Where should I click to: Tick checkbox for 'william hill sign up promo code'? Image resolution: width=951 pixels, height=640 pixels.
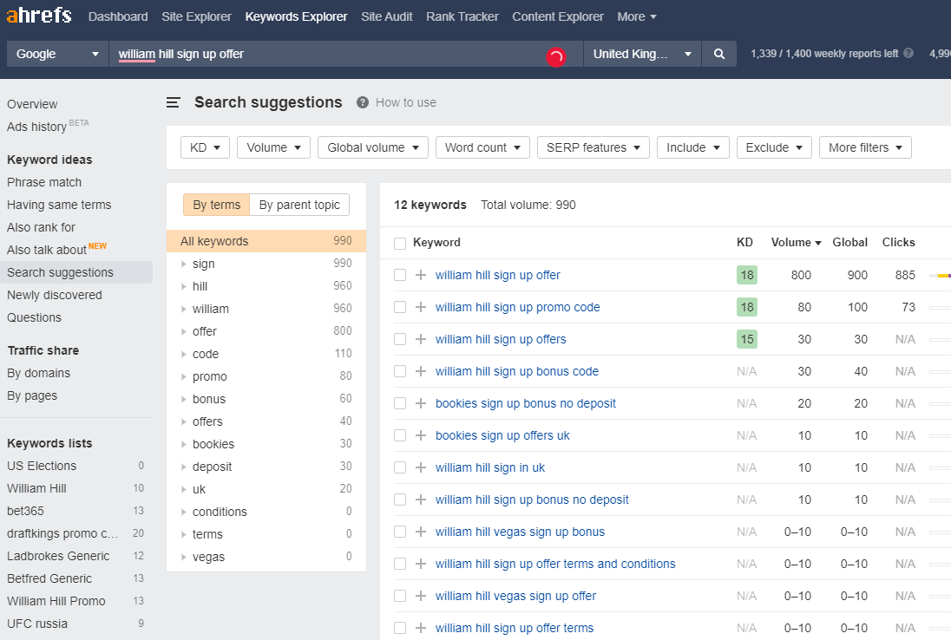click(x=400, y=307)
